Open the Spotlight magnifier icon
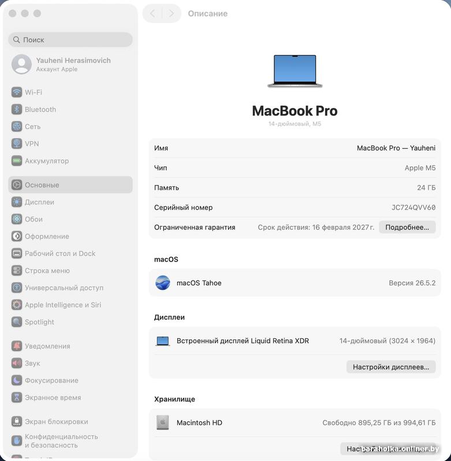 (17, 322)
